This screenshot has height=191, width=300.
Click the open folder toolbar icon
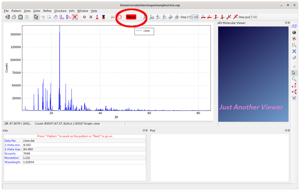pyautogui.click(x=14, y=17)
